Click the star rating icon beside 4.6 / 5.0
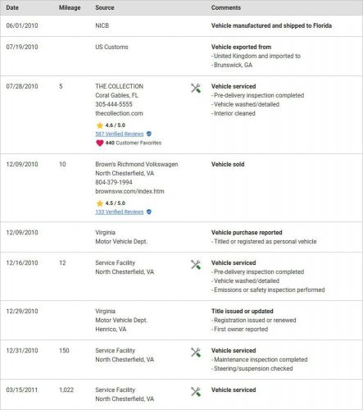 click(x=100, y=125)
